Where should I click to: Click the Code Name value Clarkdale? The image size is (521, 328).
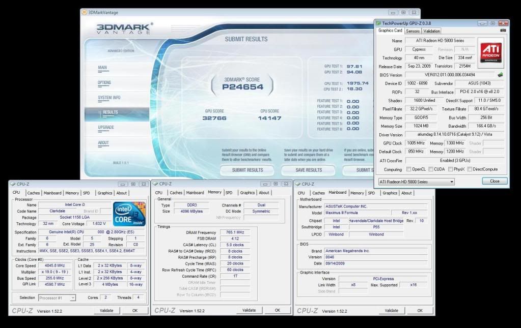coord(58,211)
